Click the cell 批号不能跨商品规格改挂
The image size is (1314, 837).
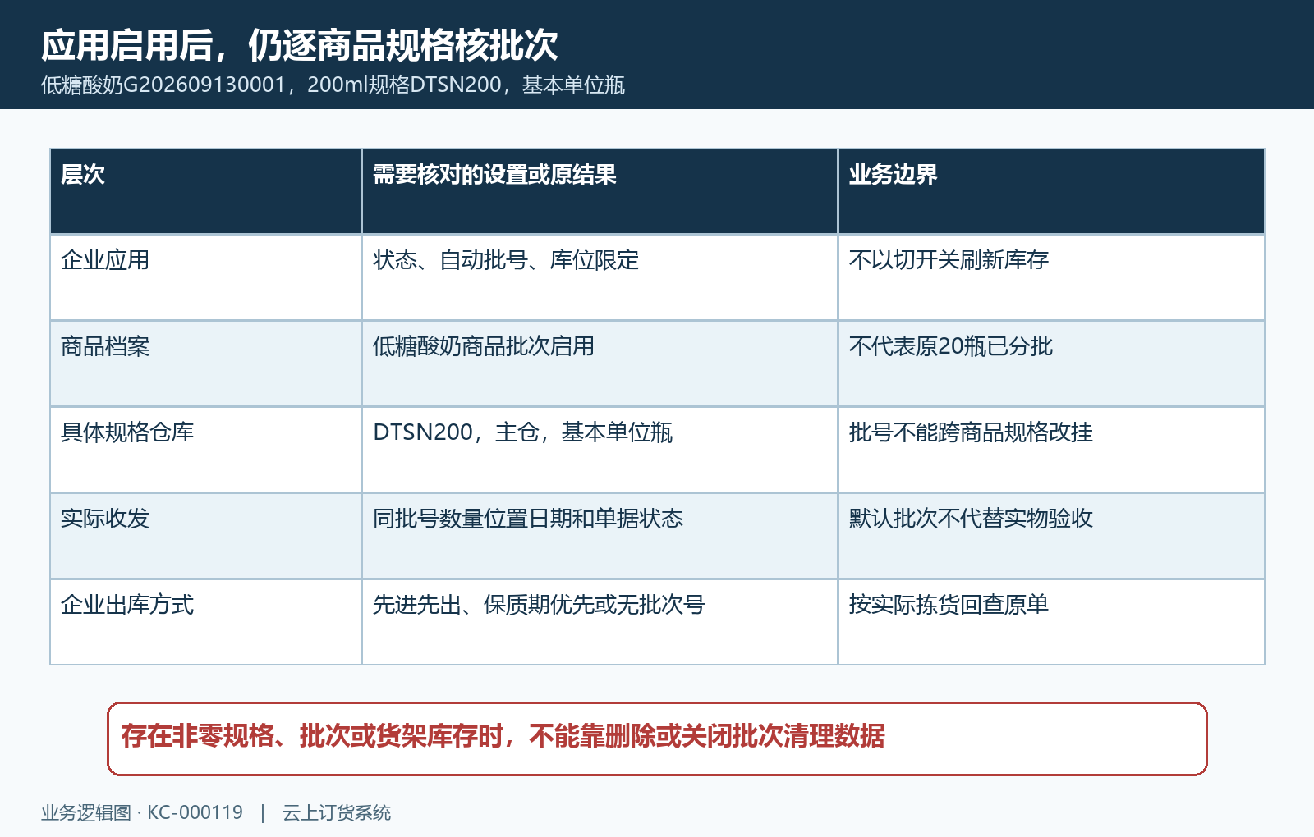click(1051, 450)
